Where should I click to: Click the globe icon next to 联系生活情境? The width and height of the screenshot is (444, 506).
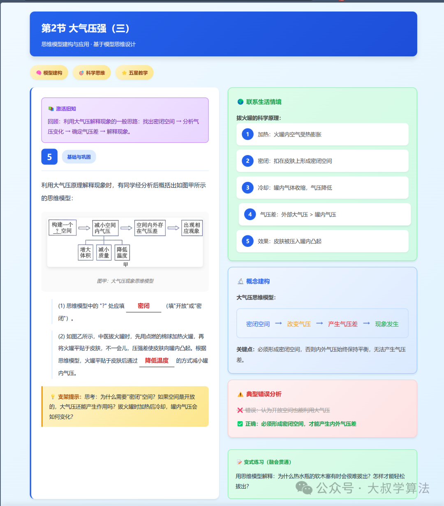(240, 102)
